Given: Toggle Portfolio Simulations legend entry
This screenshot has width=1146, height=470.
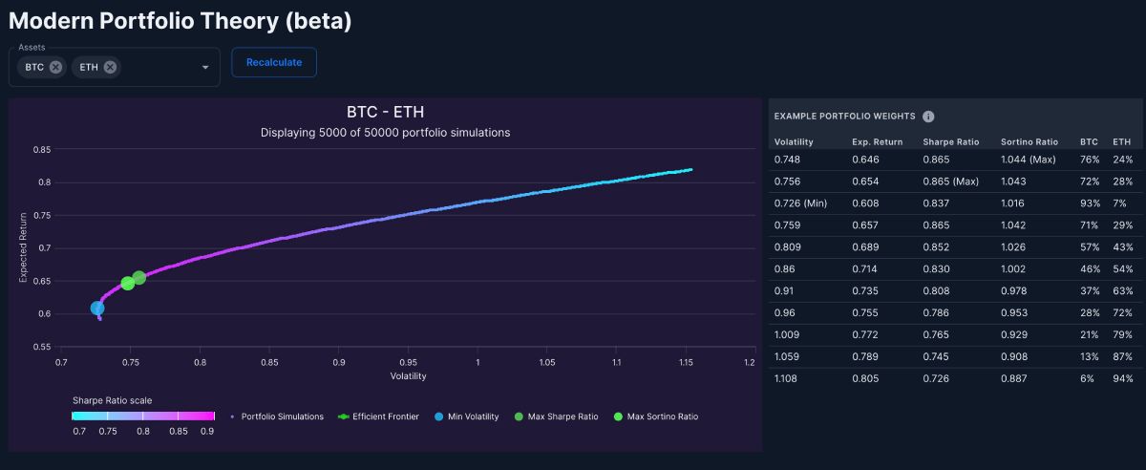Looking at the screenshot, I should [278, 417].
